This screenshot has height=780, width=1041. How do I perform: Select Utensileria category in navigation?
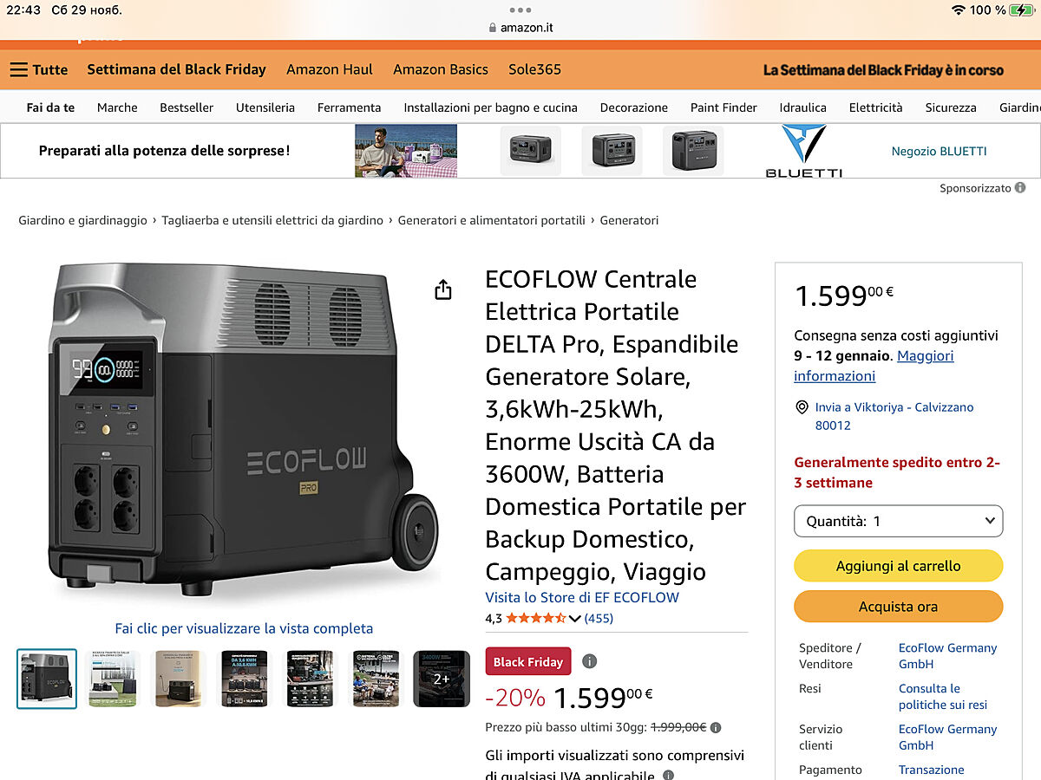[265, 107]
